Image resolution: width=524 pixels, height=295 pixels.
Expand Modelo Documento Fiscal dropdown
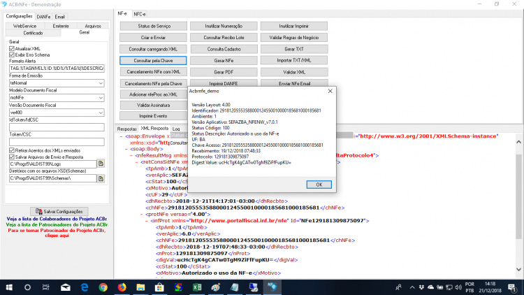(x=101, y=98)
